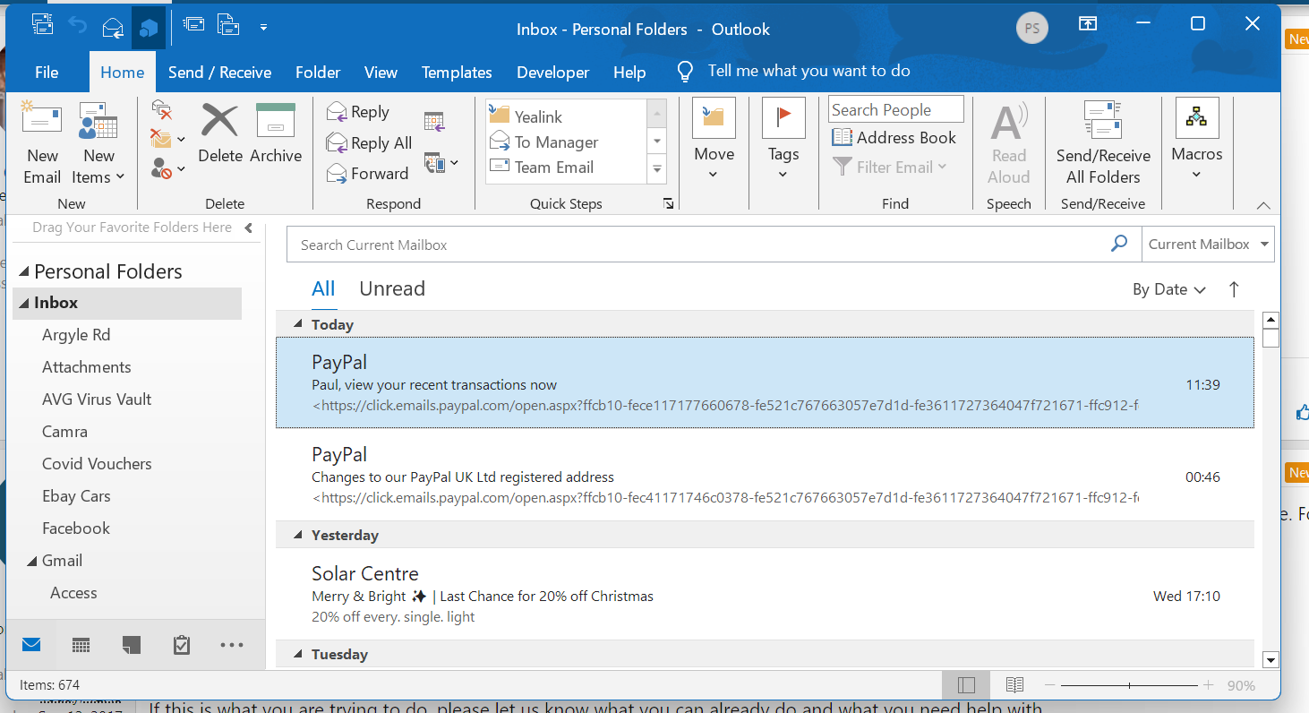The image size is (1309, 713).
Task: Open Tasks from the navigation bar
Action: [182, 645]
